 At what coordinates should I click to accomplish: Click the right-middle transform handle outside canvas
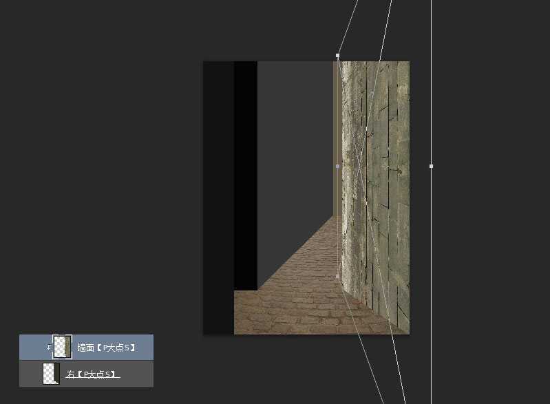432,166
